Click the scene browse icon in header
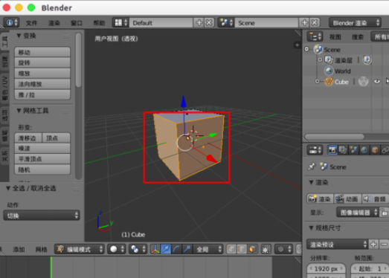The height and width of the screenshot is (278, 389). [226, 23]
